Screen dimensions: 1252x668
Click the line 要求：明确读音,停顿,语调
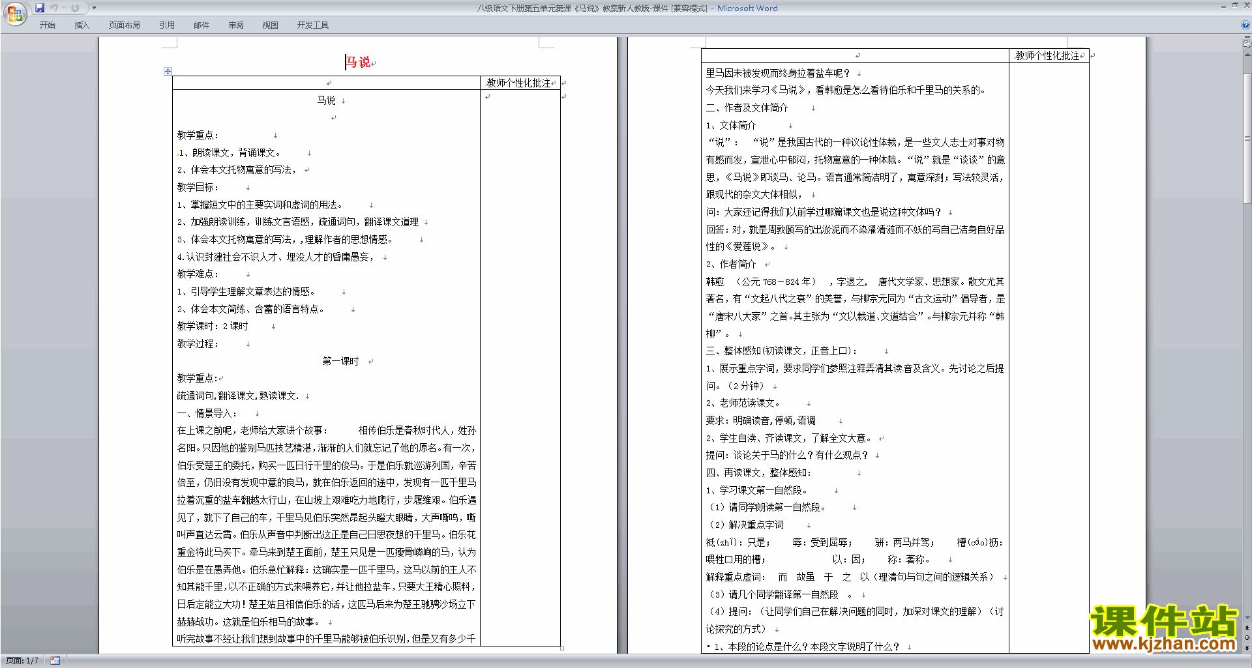point(760,421)
